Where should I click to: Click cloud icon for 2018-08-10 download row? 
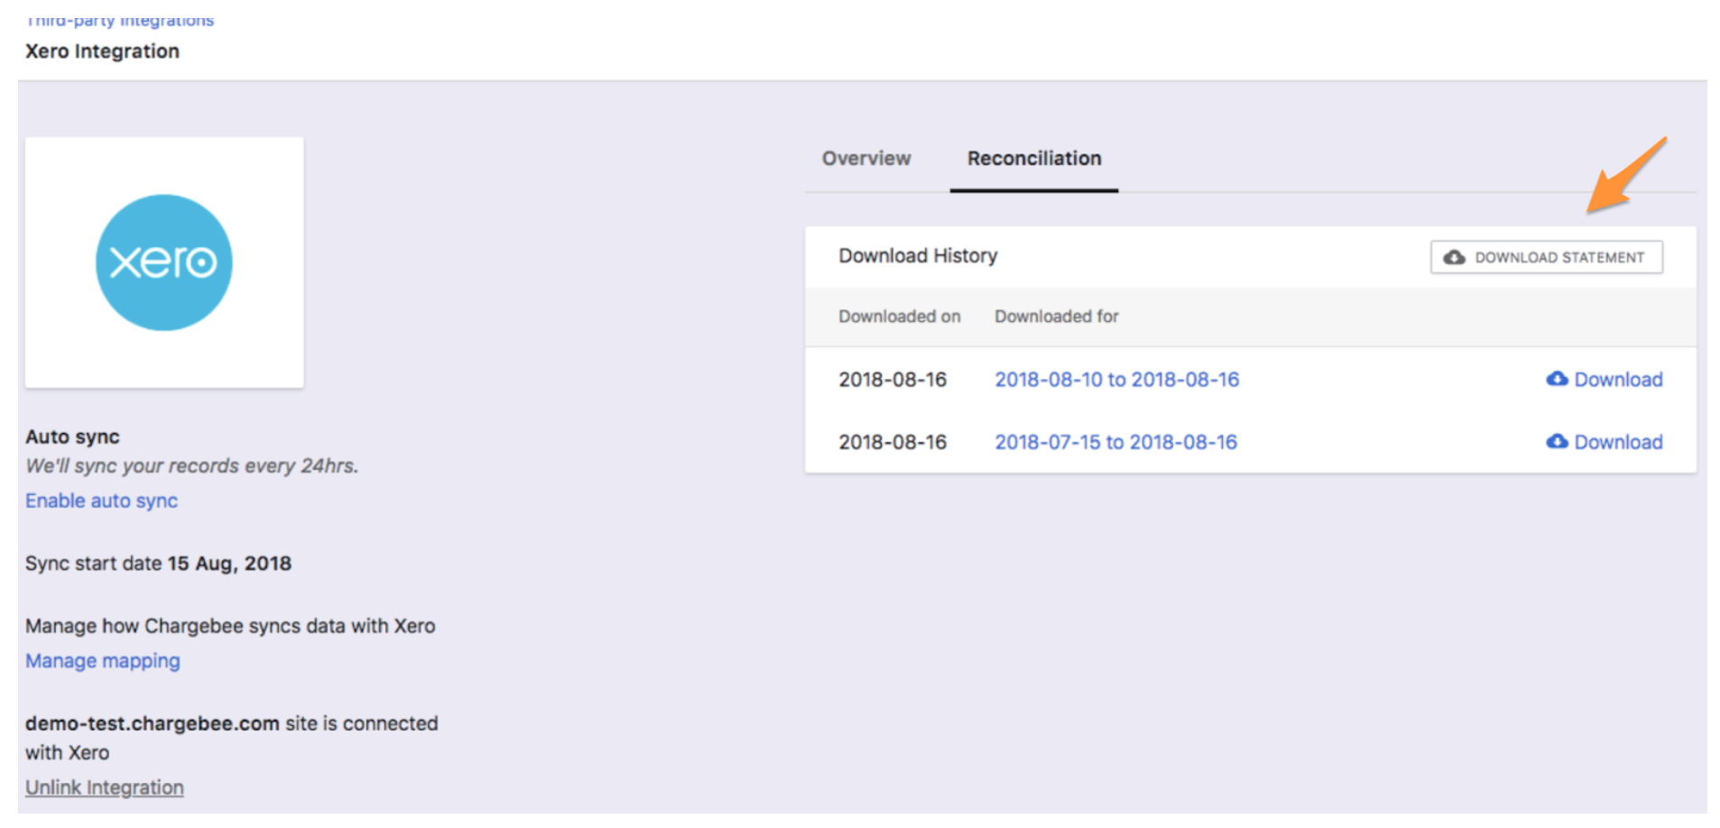[1557, 380]
